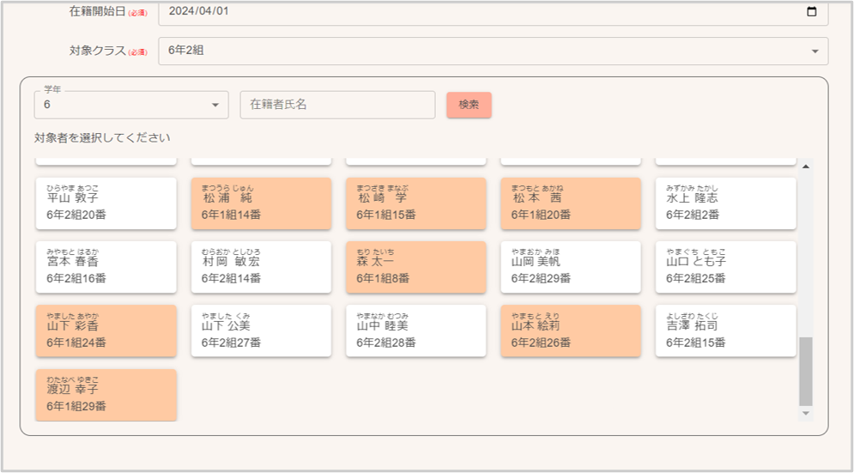Select student card 平山 敦子
Viewport: 854px width, 473px height.
click(106, 203)
